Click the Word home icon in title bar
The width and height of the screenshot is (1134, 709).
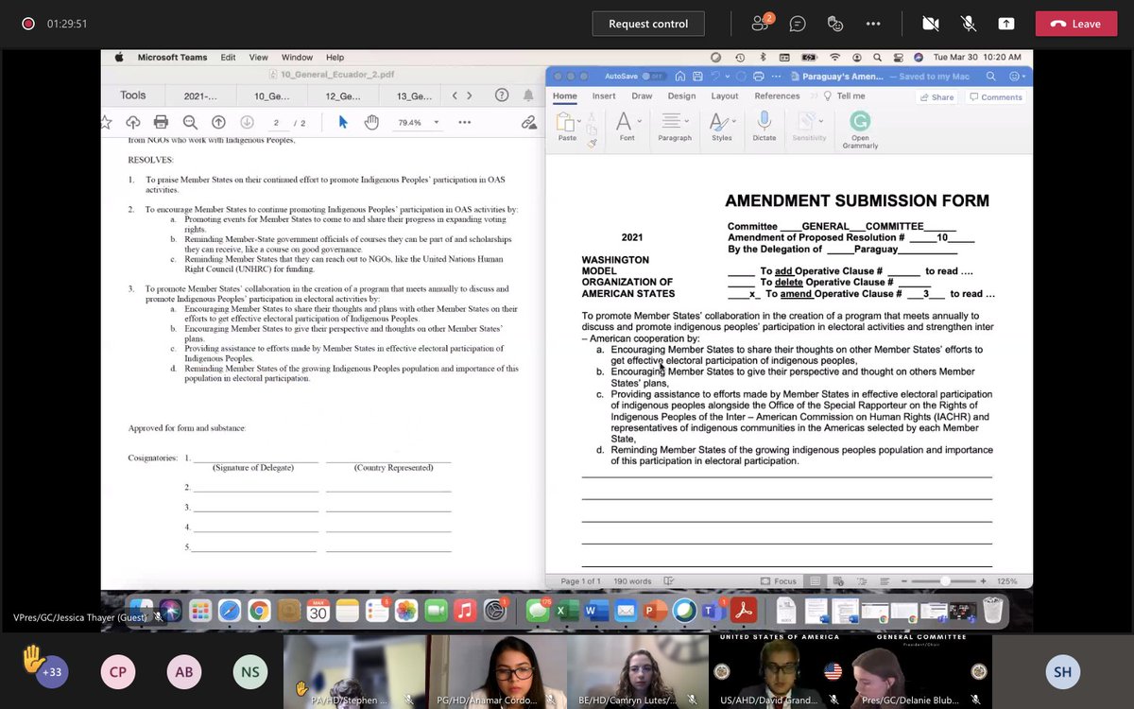click(x=679, y=77)
